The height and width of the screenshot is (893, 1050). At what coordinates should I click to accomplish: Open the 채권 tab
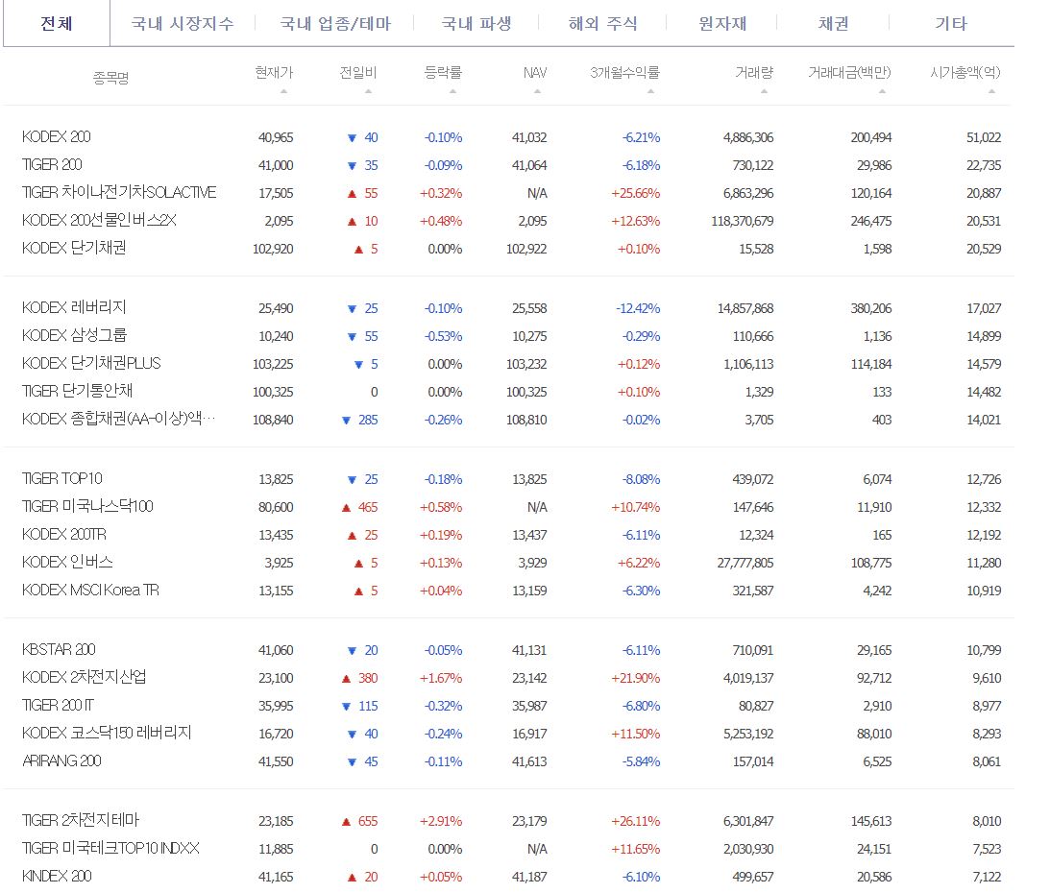[x=833, y=23]
